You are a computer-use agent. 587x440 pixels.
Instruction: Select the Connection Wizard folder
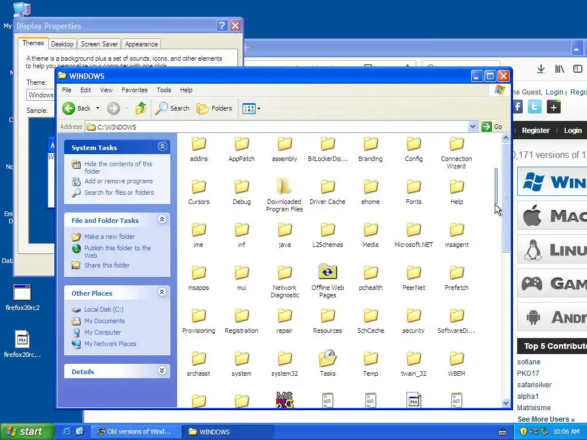(x=456, y=153)
